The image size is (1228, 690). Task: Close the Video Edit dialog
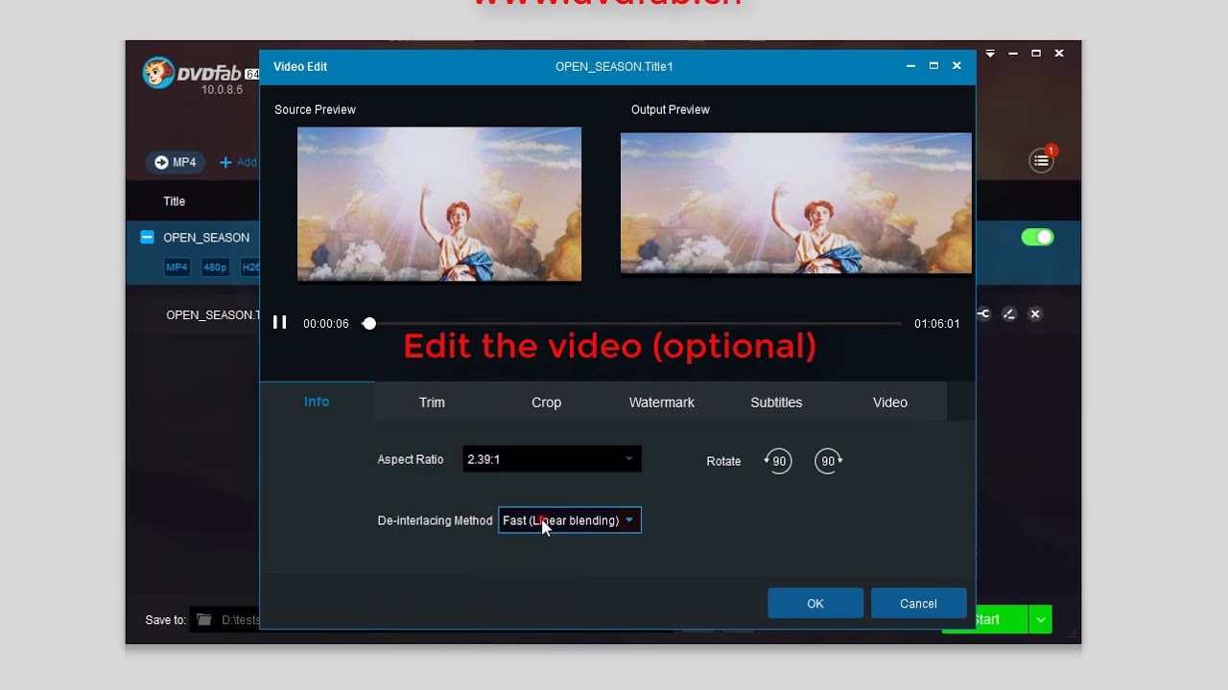pyautogui.click(x=956, y=66)
